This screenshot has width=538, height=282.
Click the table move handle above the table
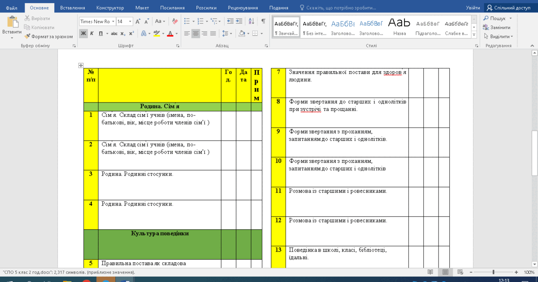(81, 65)
